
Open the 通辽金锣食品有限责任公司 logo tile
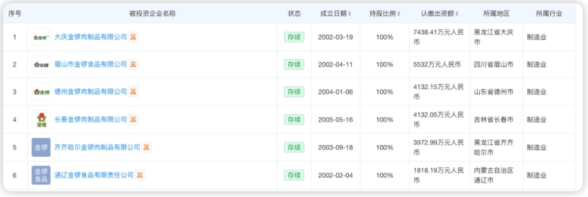click(41, 175)
